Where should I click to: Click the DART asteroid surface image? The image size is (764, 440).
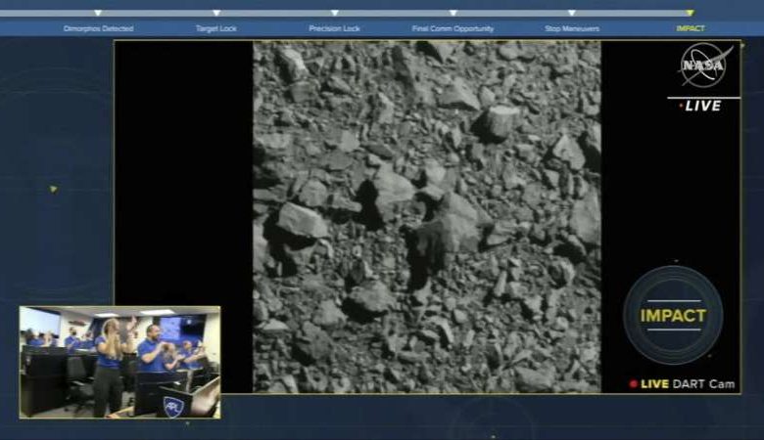pyautogui.click(x=427, y=217)
